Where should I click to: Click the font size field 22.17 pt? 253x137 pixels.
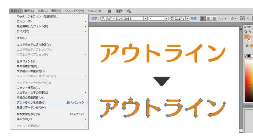coord(180,19)
